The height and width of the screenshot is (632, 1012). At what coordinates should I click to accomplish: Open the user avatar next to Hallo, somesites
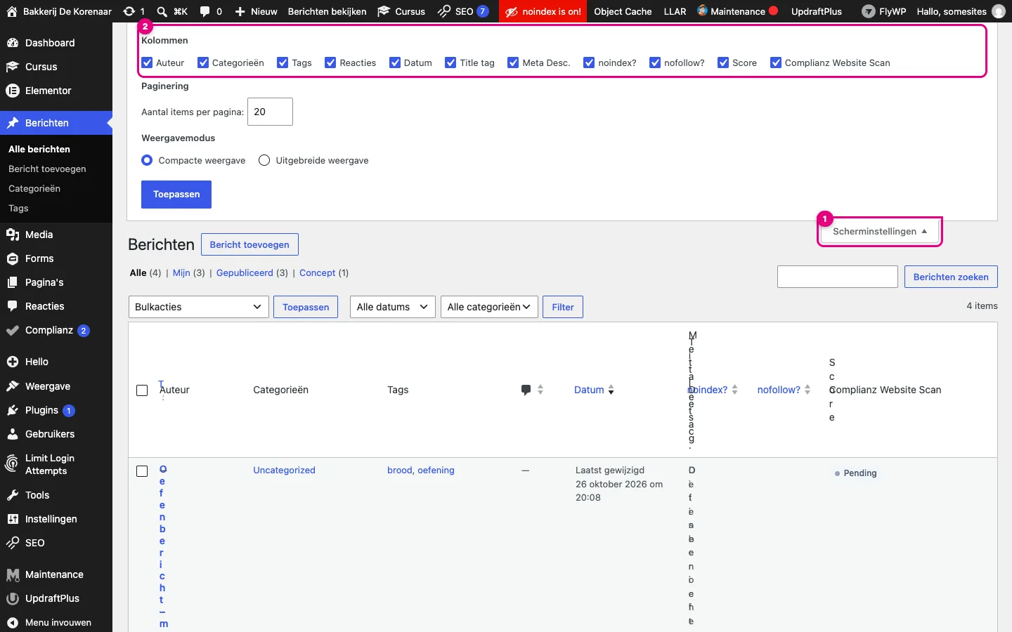point(998,11)
